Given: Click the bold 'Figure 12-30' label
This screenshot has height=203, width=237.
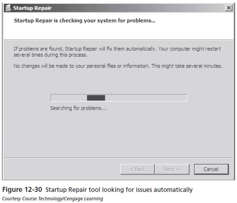Looking at the screenshot, I should [22, 190].
